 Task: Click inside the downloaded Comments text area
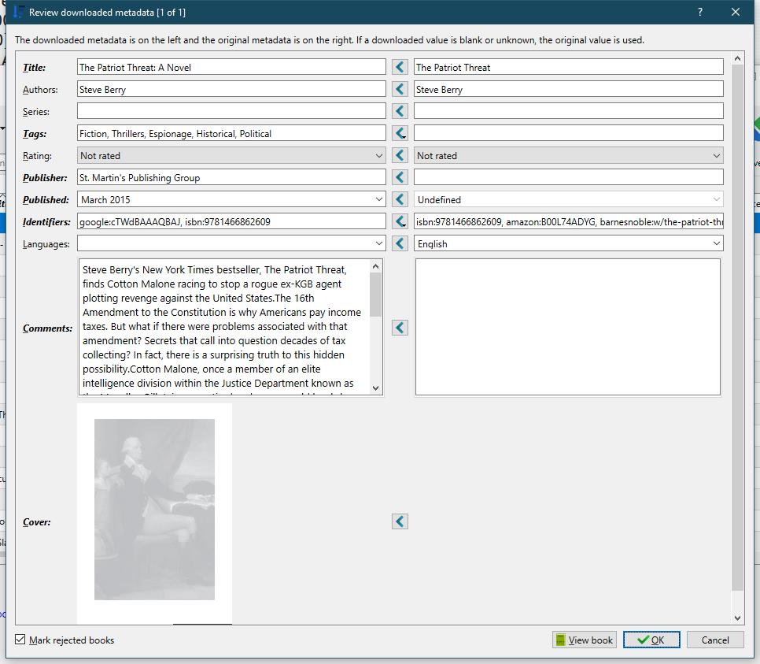[x=224, y=327]
